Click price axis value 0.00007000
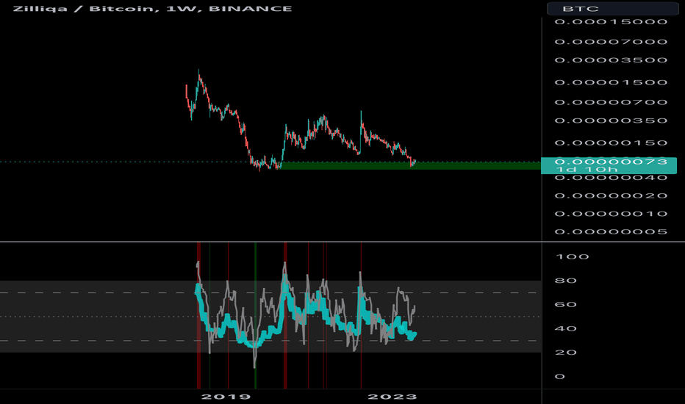Viewport: 685px width, 404px height. (x=611, y=42)
